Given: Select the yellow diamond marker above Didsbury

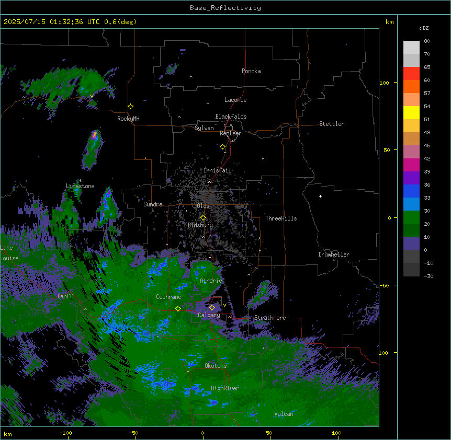Looking at the screenshot, I should pyautogui.click(x=203, y=218).
